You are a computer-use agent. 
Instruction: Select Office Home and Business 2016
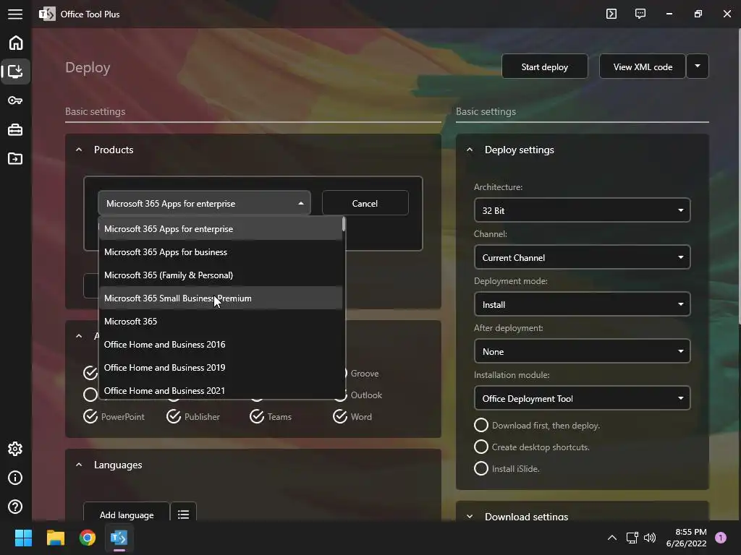pyautogui.click(x=220, y=345)
